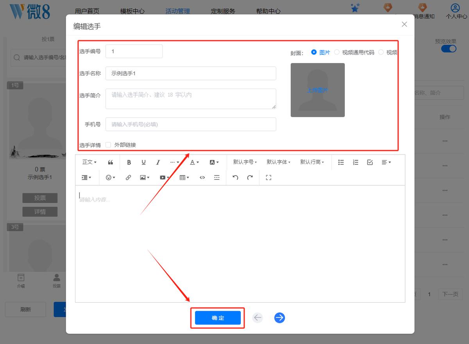Click into the rich text content area
This screenshot has width=469, height=344.
pyautogui.click(x=240, y=244)
